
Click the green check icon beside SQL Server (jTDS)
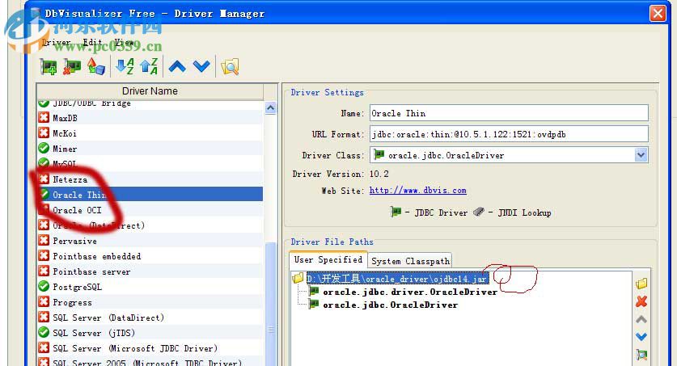[x=44, y=332]
